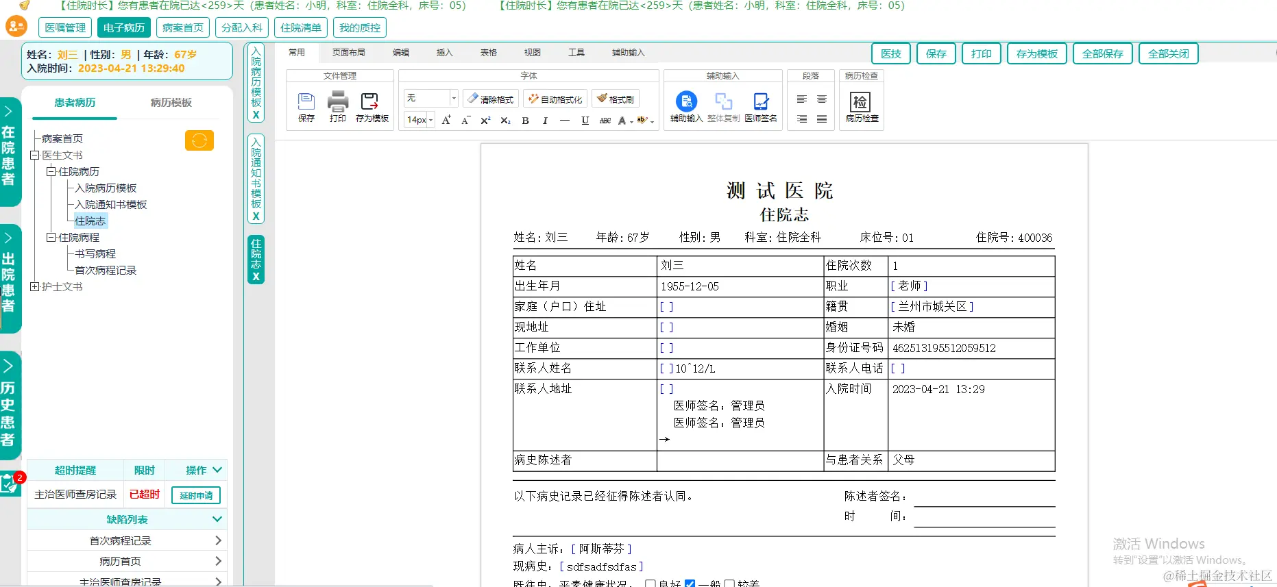This screenshot has width=1277, height=587.
Task: Close the 住院志 vertical tab
Action: click(256, 276)
